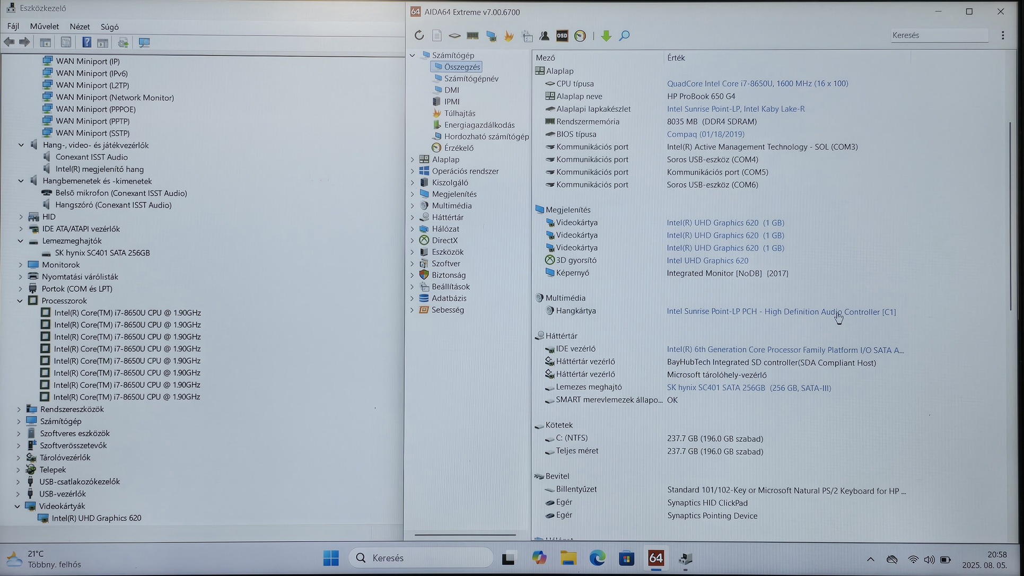This screenshot has width=1024, height=576.
Task: Open AIDA64 three-dot options menu
Action: pos(1002,35)
